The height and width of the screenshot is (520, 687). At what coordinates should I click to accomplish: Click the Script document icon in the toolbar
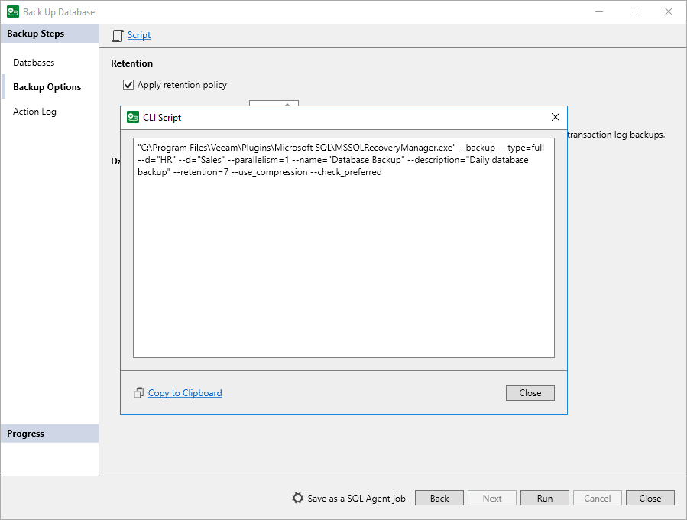(x=116, y=35)
